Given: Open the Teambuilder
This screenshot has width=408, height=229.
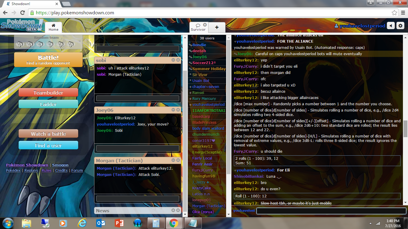Looking at the screenshot, I should 48,93.
